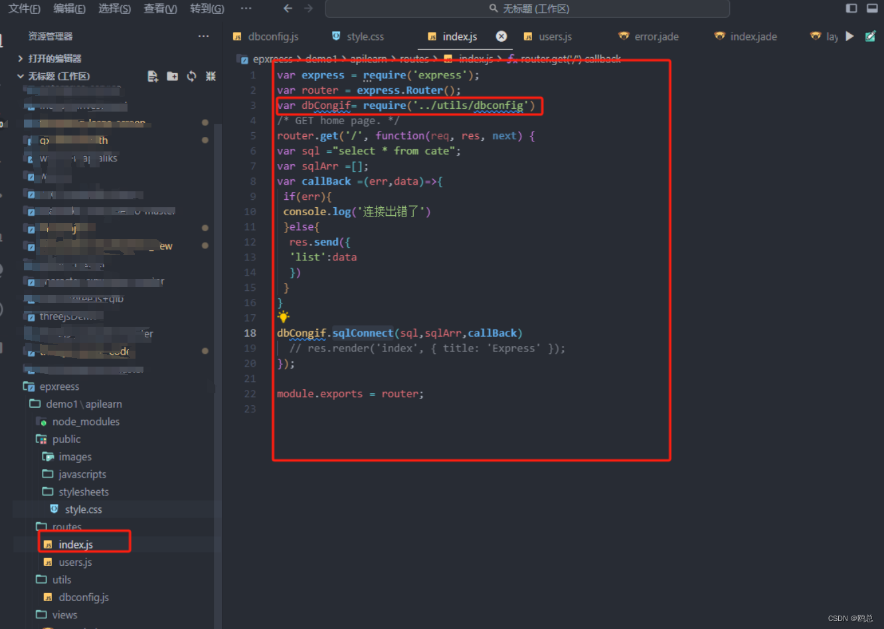Image resolution: width=884 pixels, height=629 pixels.
Task: Click line number 22 in the gutter
Action: [250, 394]
